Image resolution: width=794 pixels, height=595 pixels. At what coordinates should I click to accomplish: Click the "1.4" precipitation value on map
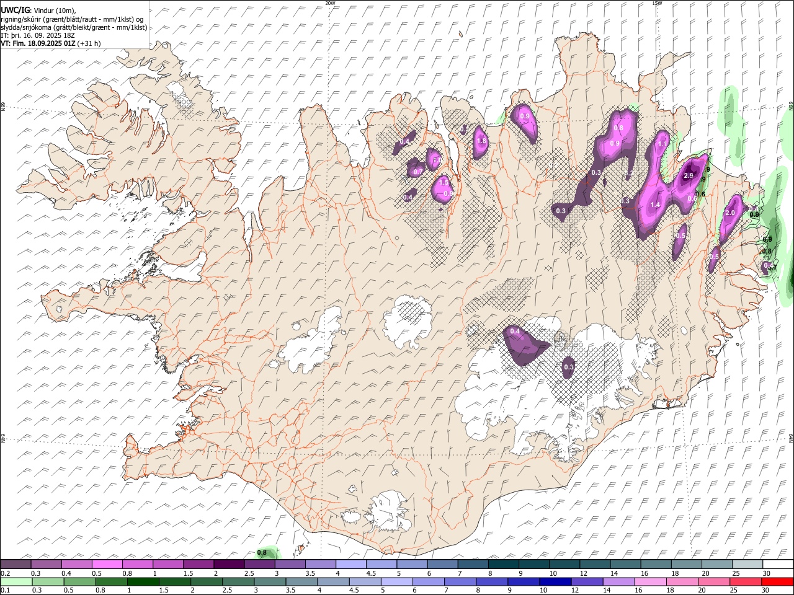pos(655,205)
